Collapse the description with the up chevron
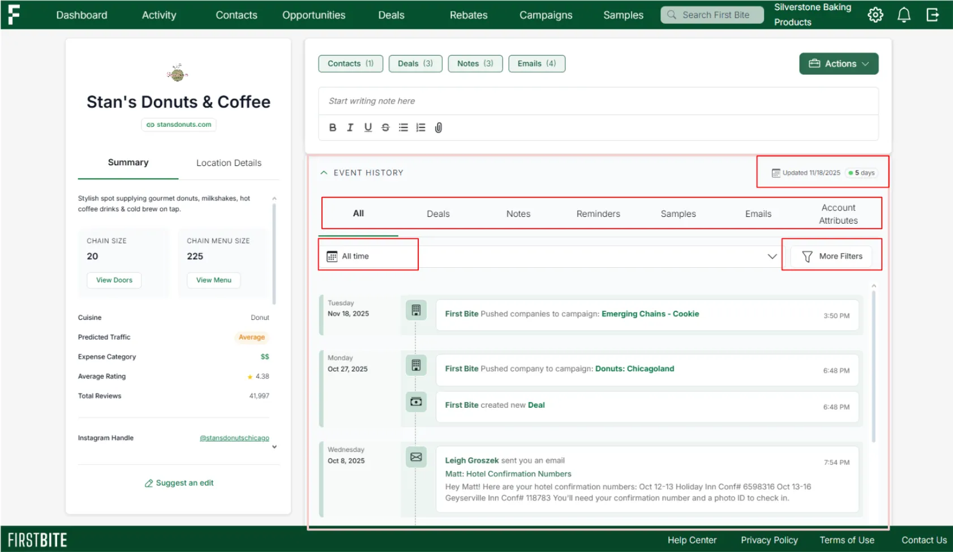Screen dimensions: 953x552 point(274,199)
